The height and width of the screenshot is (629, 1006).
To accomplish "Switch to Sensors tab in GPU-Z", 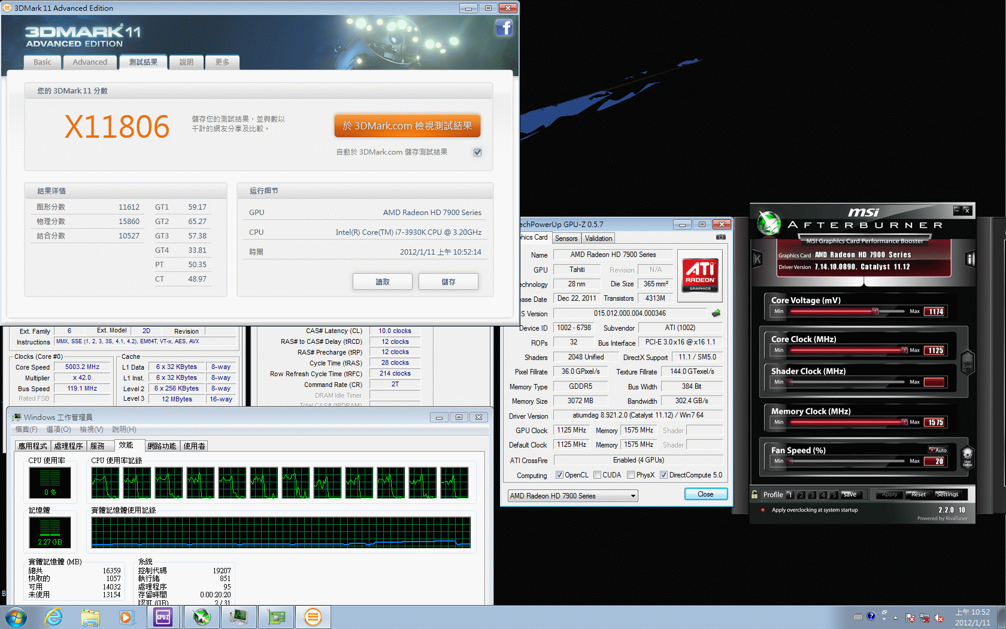I will (x=566, y=238).
